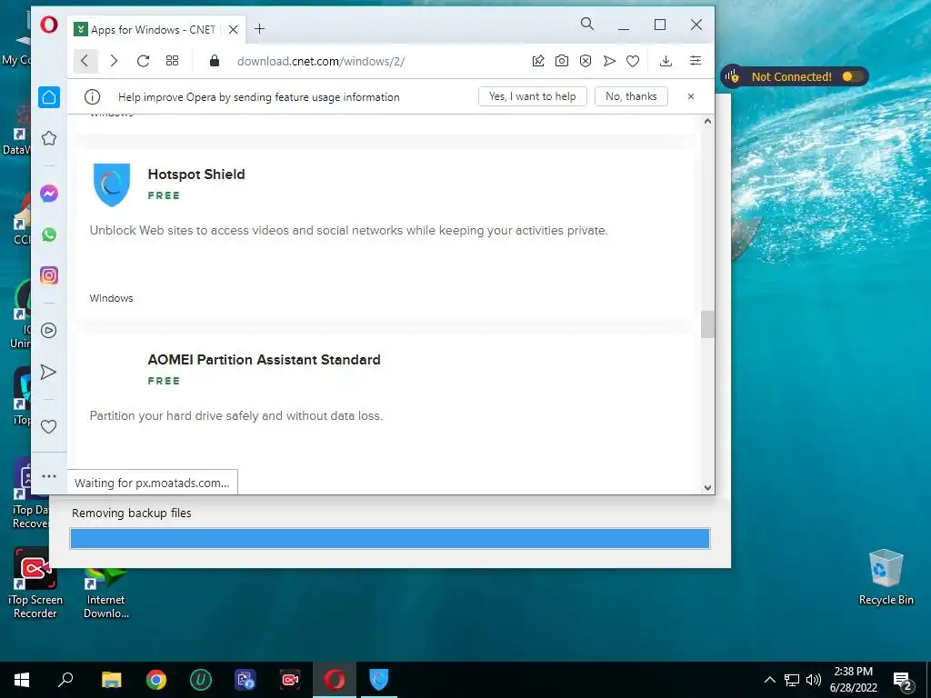Click the page scrollbar up arrow

coord(707,121)
